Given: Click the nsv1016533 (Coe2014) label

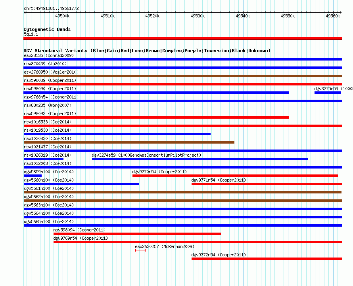Looking at the screenshot, I should coord(48,122).
